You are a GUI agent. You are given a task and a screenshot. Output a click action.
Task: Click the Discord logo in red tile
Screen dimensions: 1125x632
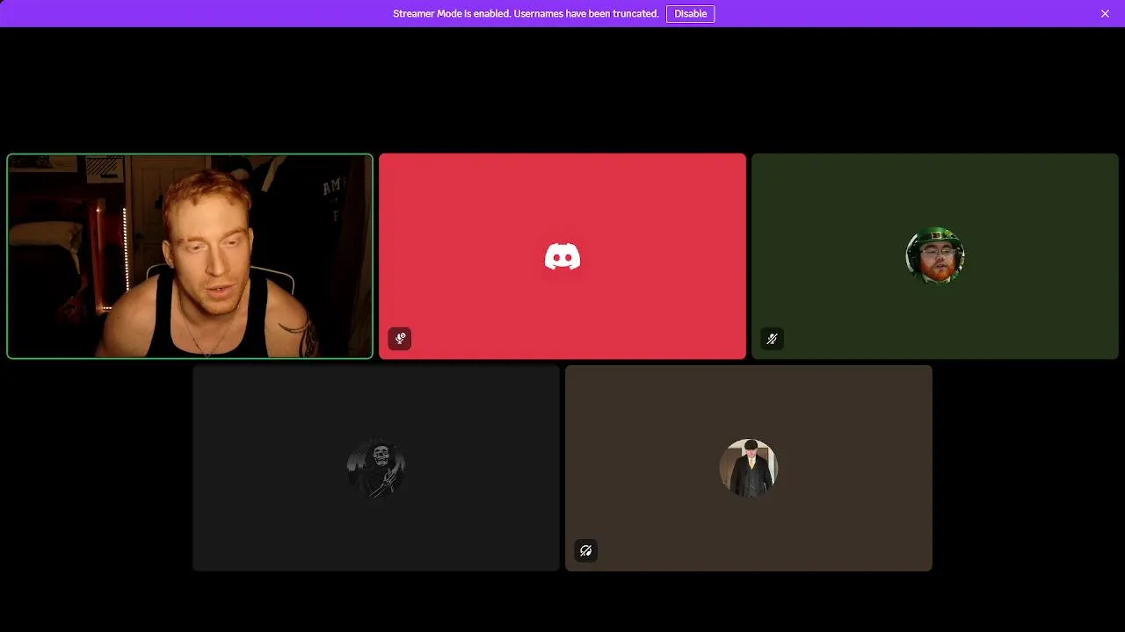(562, 256)
